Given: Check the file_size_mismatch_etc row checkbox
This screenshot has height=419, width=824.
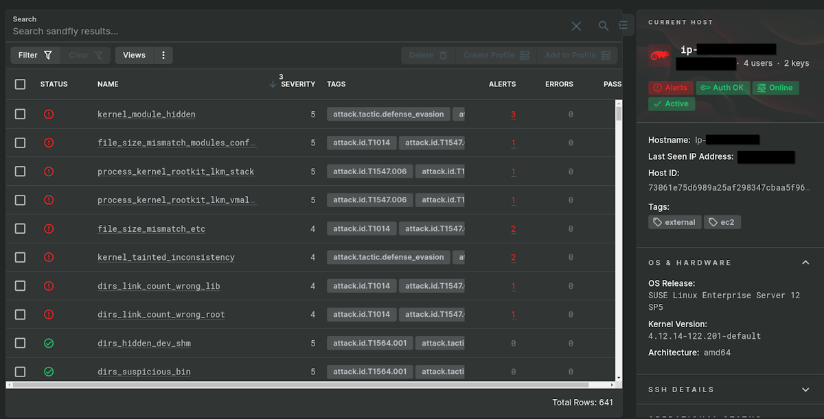Looking at the screenshot, I should click(x=20, y=228).
